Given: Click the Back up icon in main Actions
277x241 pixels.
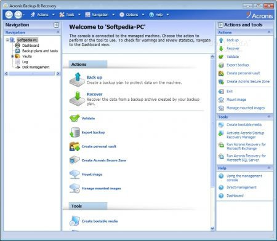Looking at the screenshot, I should coord(77,79).
